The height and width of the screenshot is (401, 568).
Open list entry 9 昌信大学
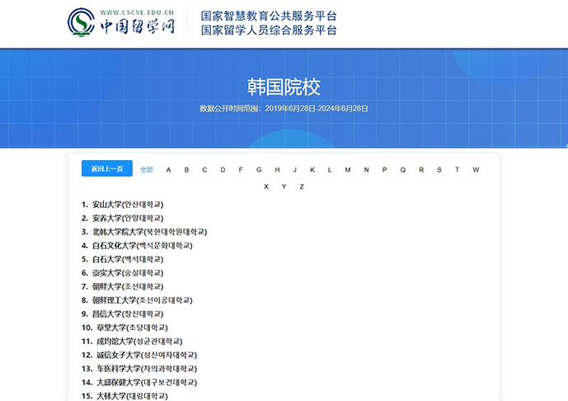(123, 314)
